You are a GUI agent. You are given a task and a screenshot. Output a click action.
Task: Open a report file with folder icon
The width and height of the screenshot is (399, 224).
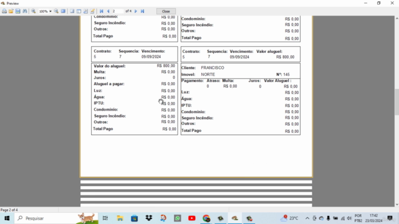click(x=11, y=11)
